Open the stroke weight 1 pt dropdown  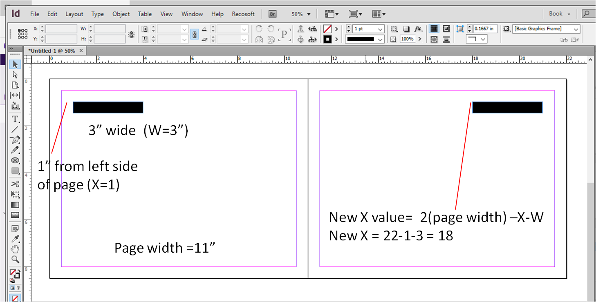381,29
